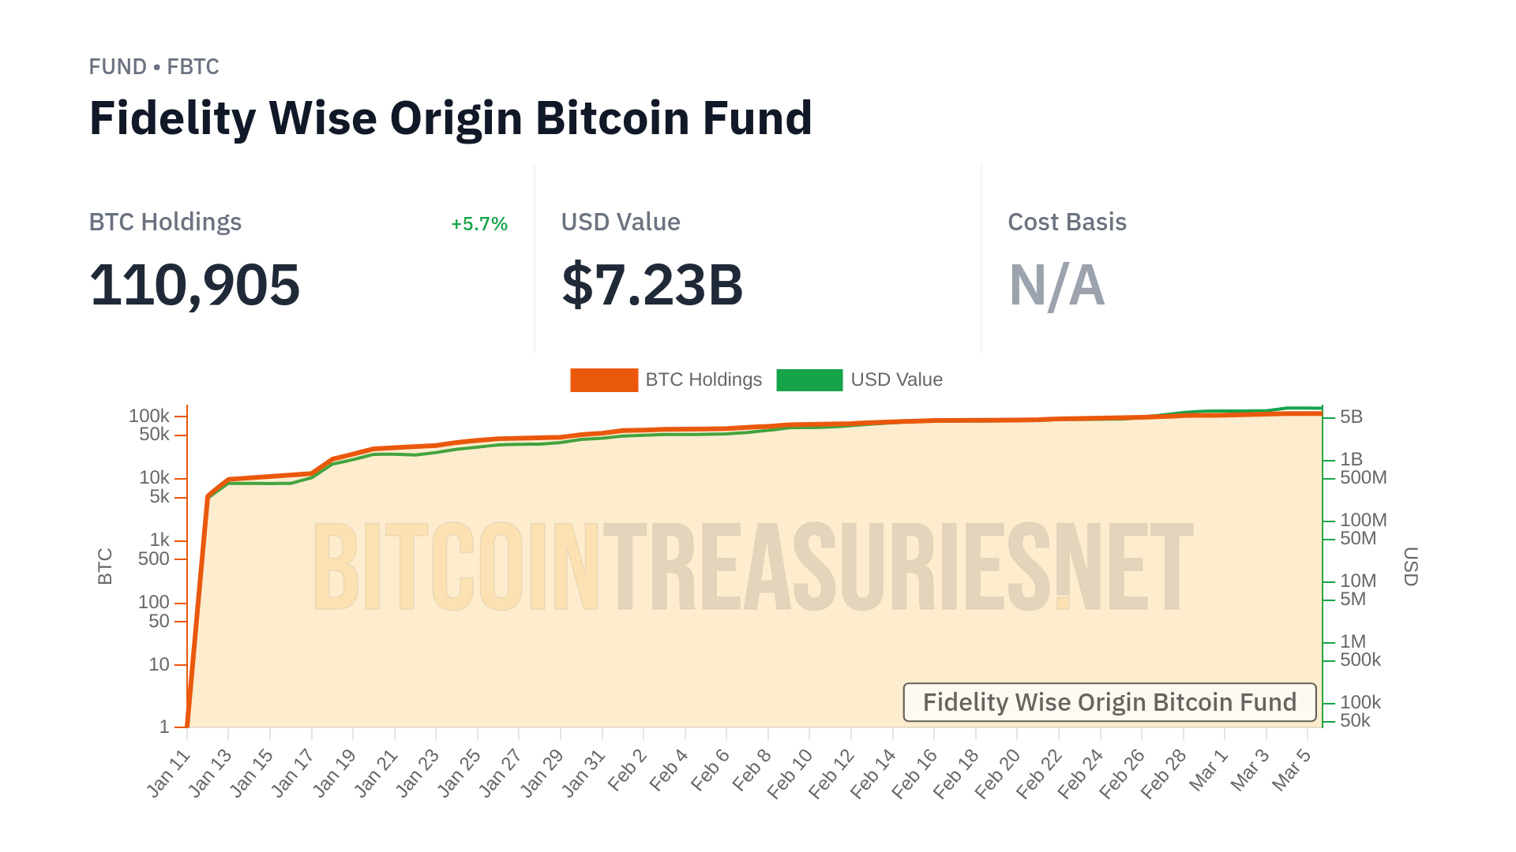
Task: Click the Jan 11 date tick label
Action: (169, 773)
